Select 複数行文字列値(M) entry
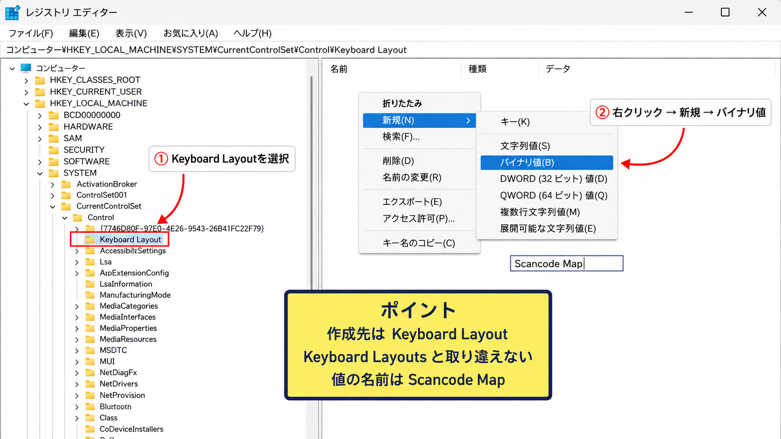Screen dimensions: 781x439 [547, 212]
